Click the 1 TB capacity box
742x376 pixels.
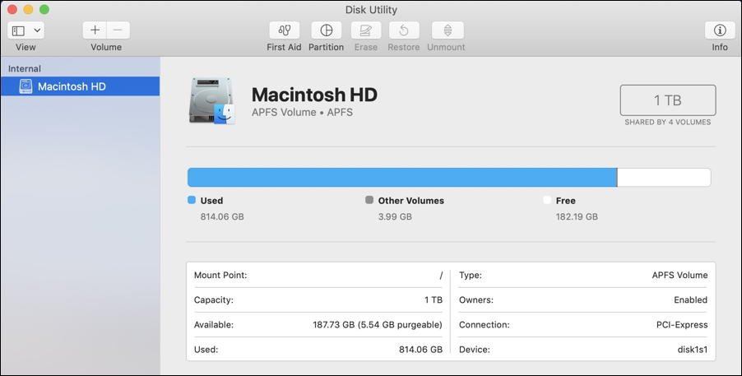(668, 100)
